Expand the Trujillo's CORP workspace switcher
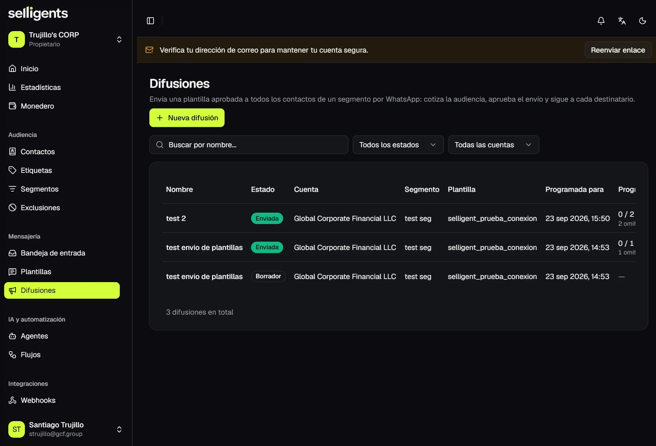The height and width of the screenshot is (446, 656). (66, 39)
